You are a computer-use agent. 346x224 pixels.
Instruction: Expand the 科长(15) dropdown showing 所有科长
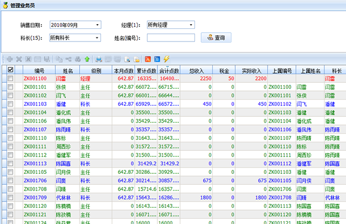point(75,37)
